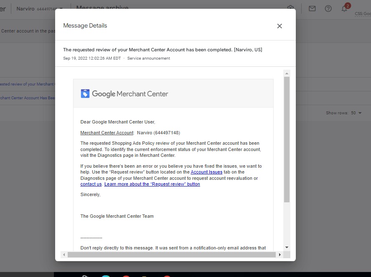Click the horizontal scrollbar thumb

pos(172,254)
